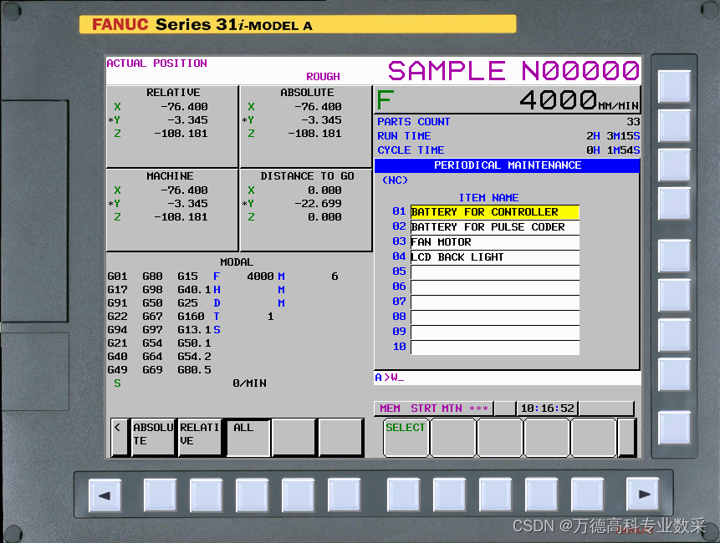Click the right arrow hardware key below the screen
Screen dimensions: 720x543
[x=642, y=495]
